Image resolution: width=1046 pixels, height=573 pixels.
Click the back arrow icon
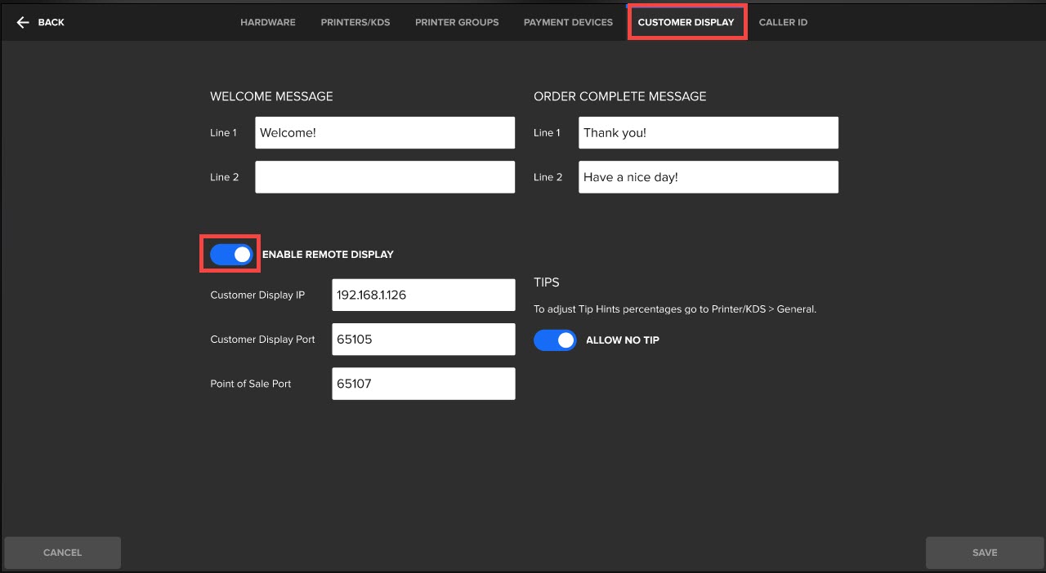click(23, 22)
